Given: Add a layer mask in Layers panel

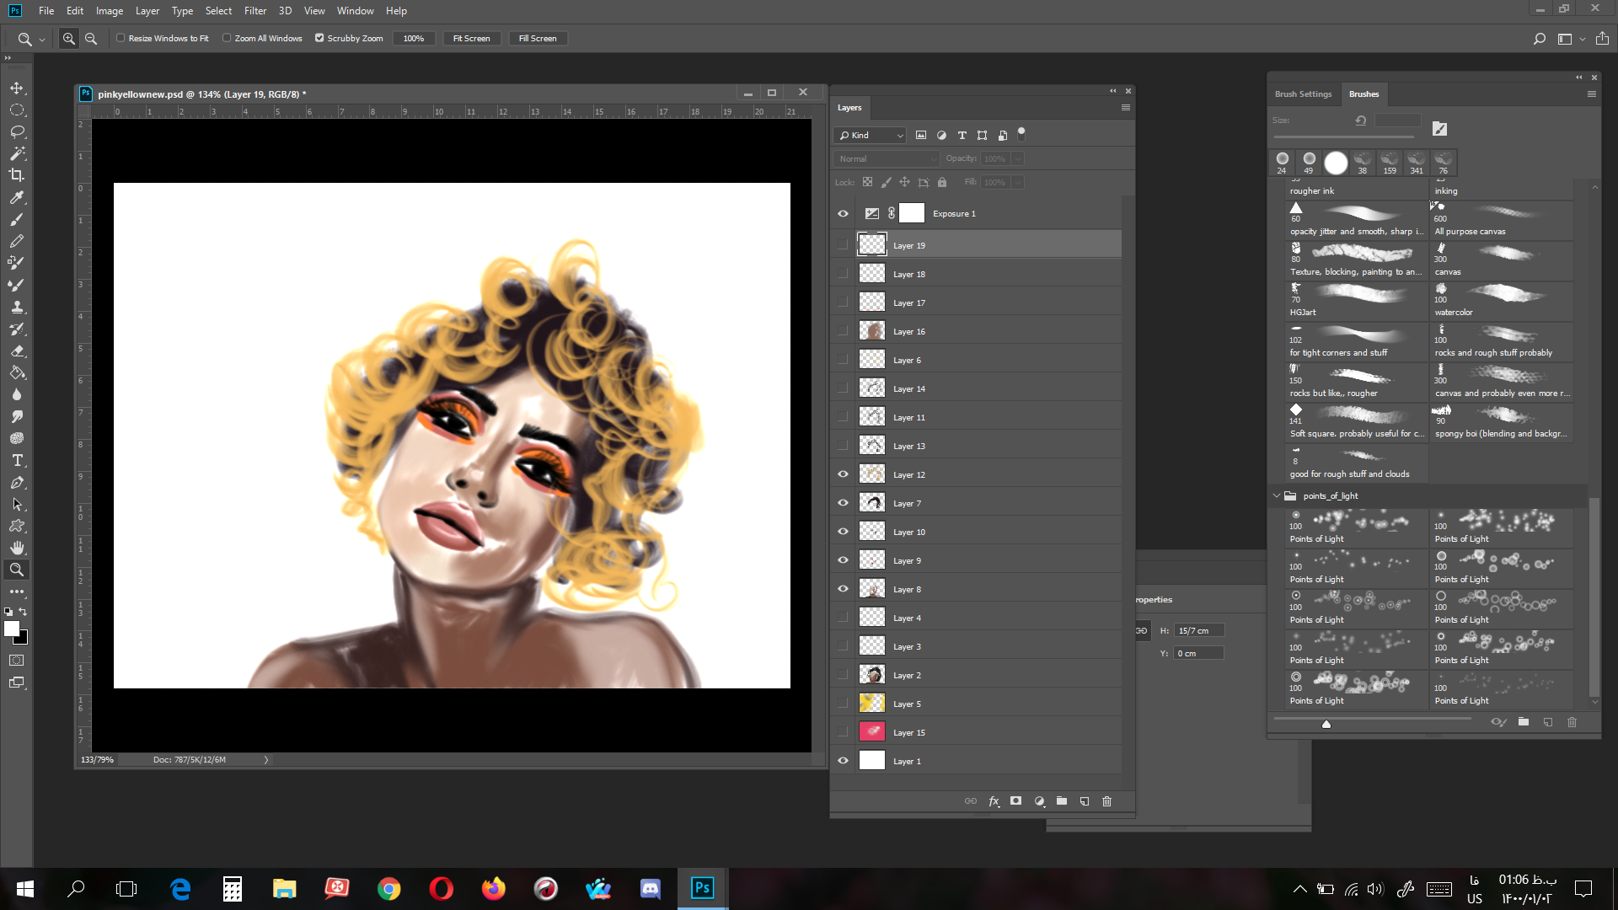Looking at the screenshot, I should click(1016, 801).
